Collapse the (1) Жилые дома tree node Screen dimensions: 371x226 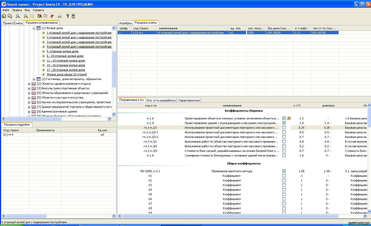coord(34,28)
